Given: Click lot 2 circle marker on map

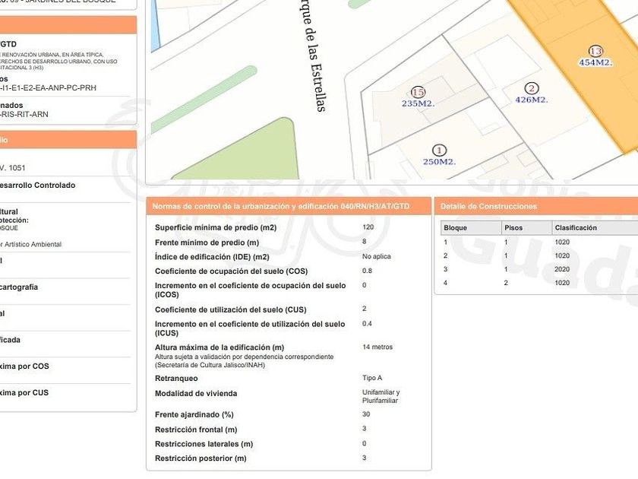Looking at the screenshot, I should 532,88.
